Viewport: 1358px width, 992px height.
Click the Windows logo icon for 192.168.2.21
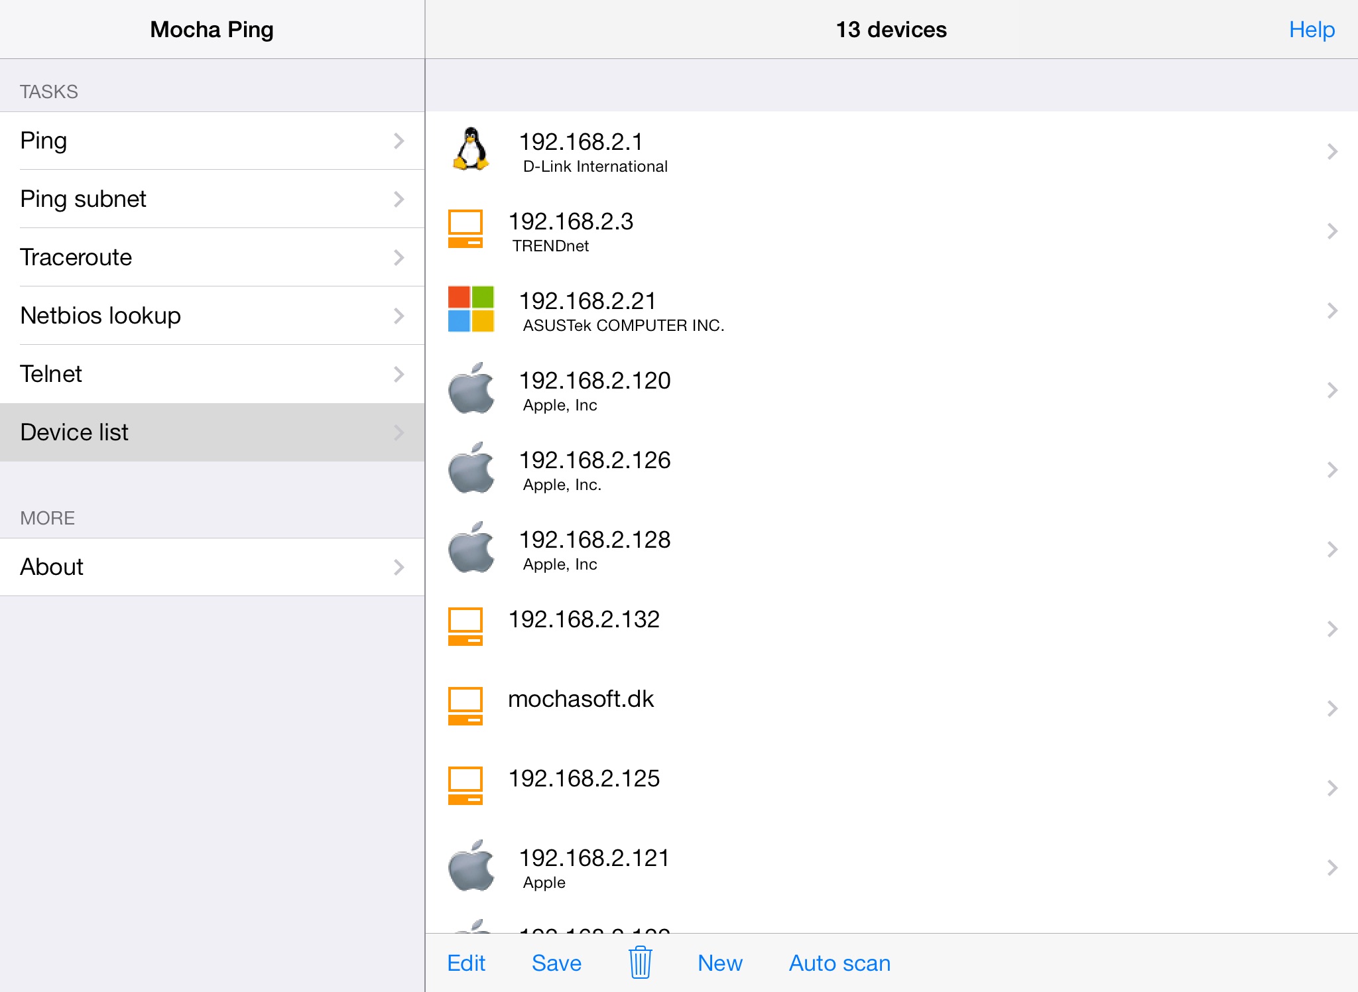471,308
